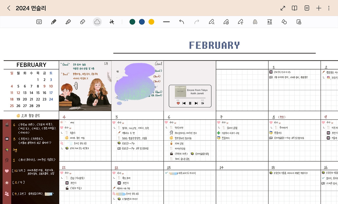Open the three-dot more options menu

(329, 8)
